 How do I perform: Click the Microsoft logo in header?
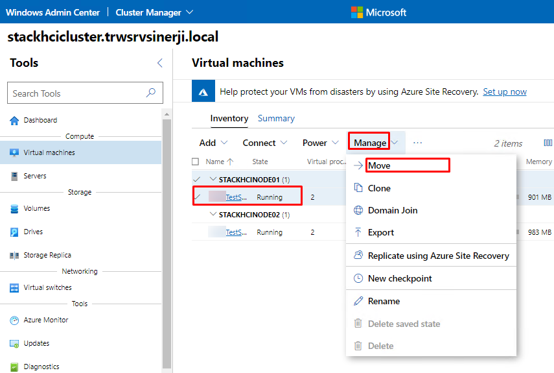pyautogui.click(x=357, y=12)
